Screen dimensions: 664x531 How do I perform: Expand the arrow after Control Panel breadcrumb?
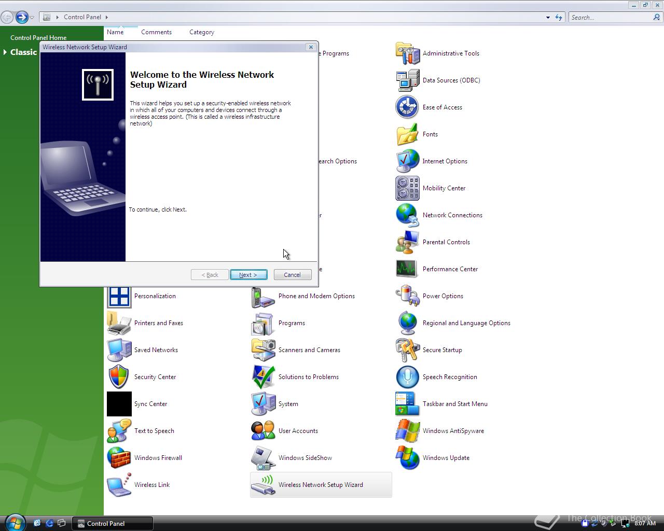[107, 17]
